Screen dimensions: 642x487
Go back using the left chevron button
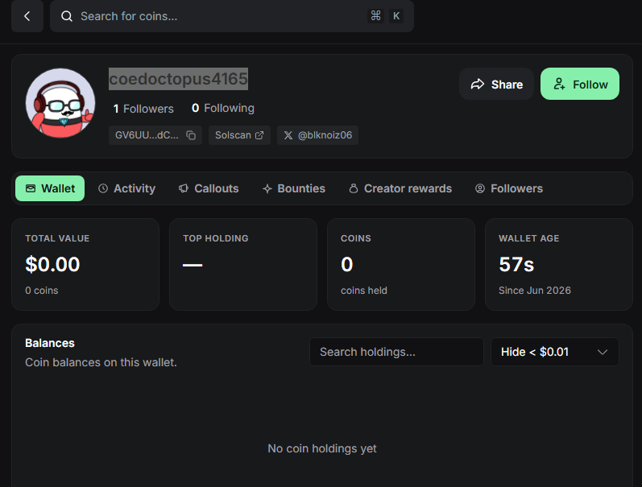click(27, 16)
